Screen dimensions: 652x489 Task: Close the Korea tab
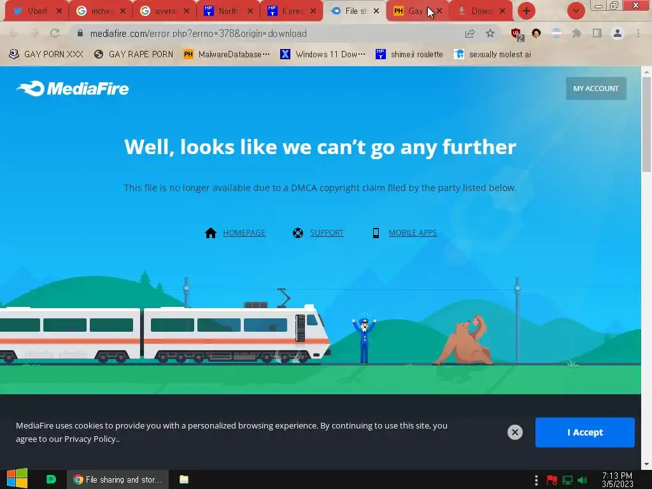click(313, 11)
